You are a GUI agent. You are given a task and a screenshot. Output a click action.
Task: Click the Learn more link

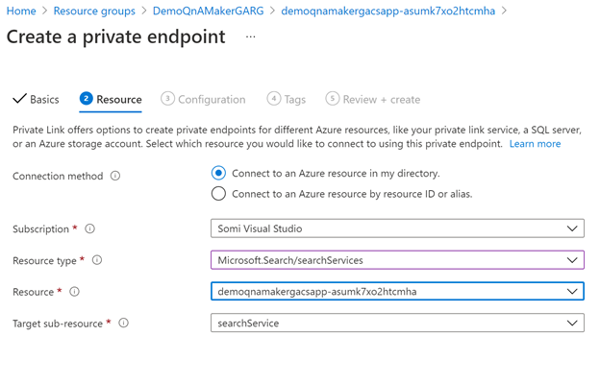[535, 144]
